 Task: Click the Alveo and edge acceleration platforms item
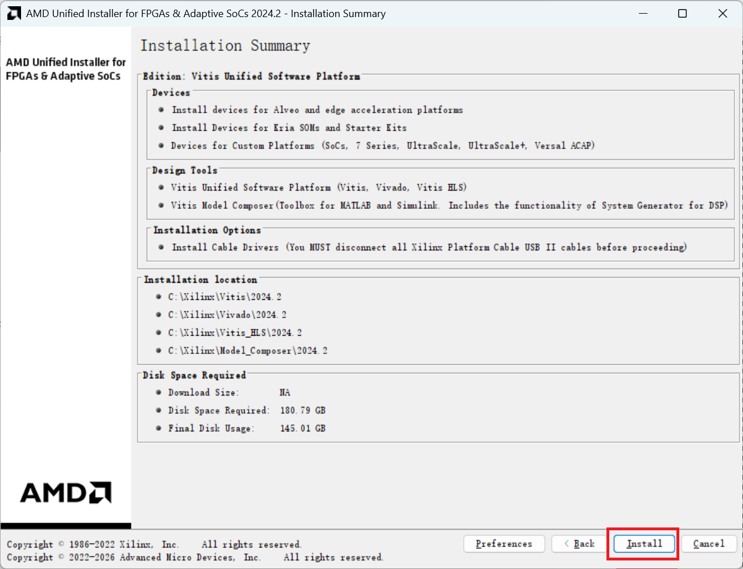click(317, 110)
